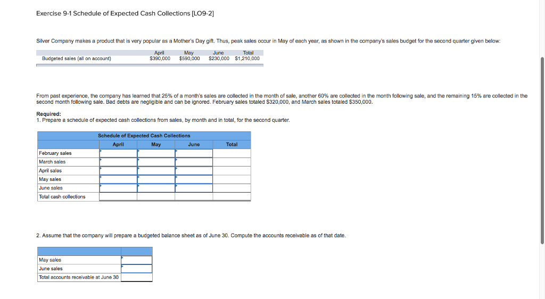Click June sales June input cell
This screenshot has width=545, height=299.
(x=194, y=188)
